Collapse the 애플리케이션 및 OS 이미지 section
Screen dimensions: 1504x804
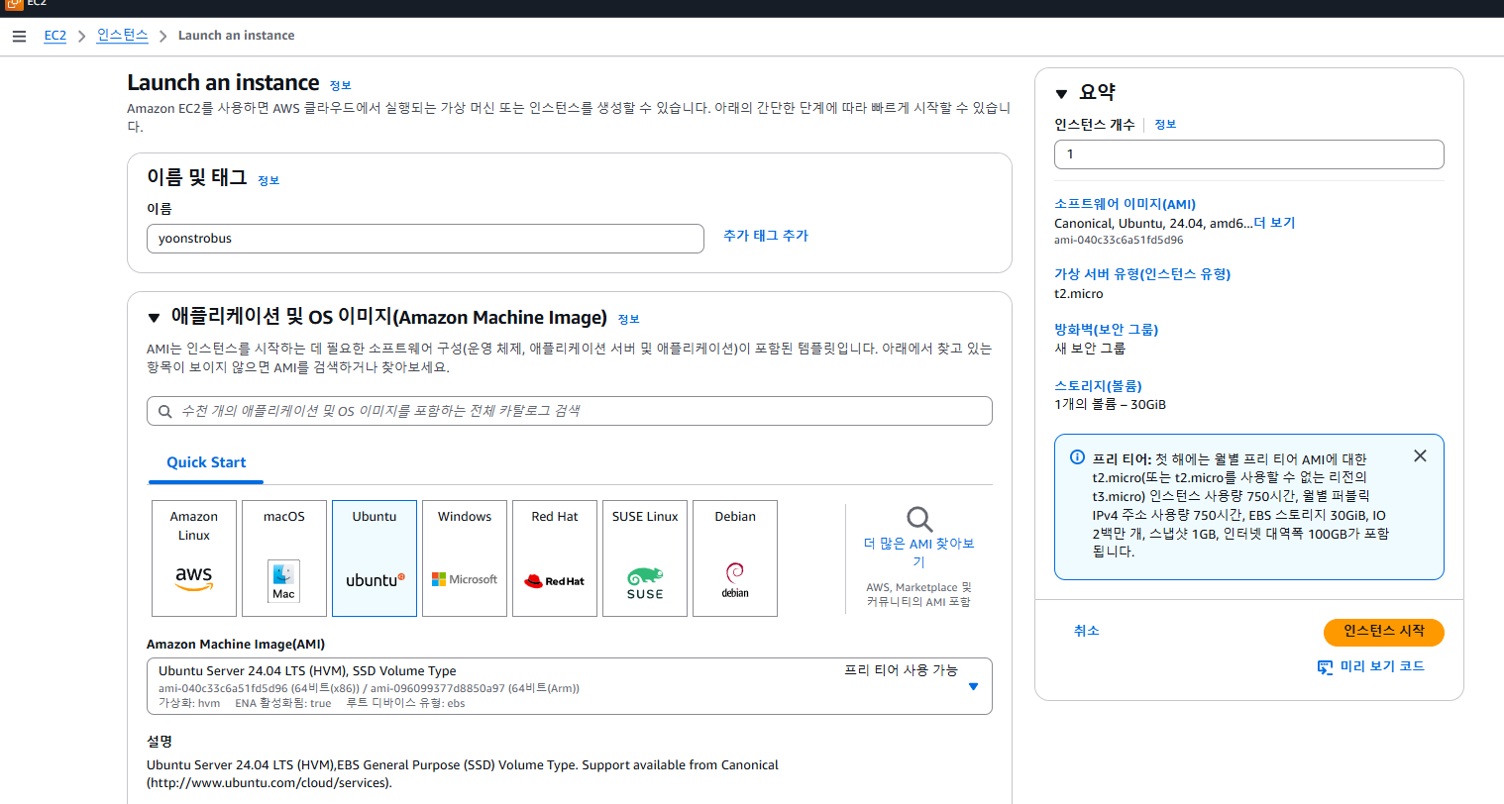tap(154, 318)
